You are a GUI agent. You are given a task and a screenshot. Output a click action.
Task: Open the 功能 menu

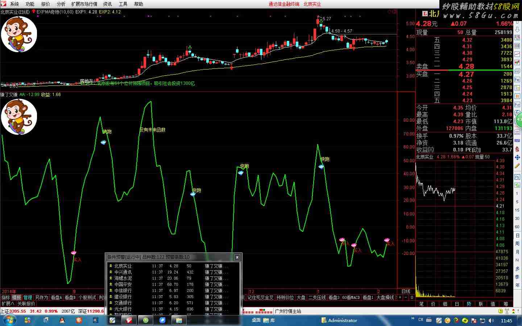30,4
